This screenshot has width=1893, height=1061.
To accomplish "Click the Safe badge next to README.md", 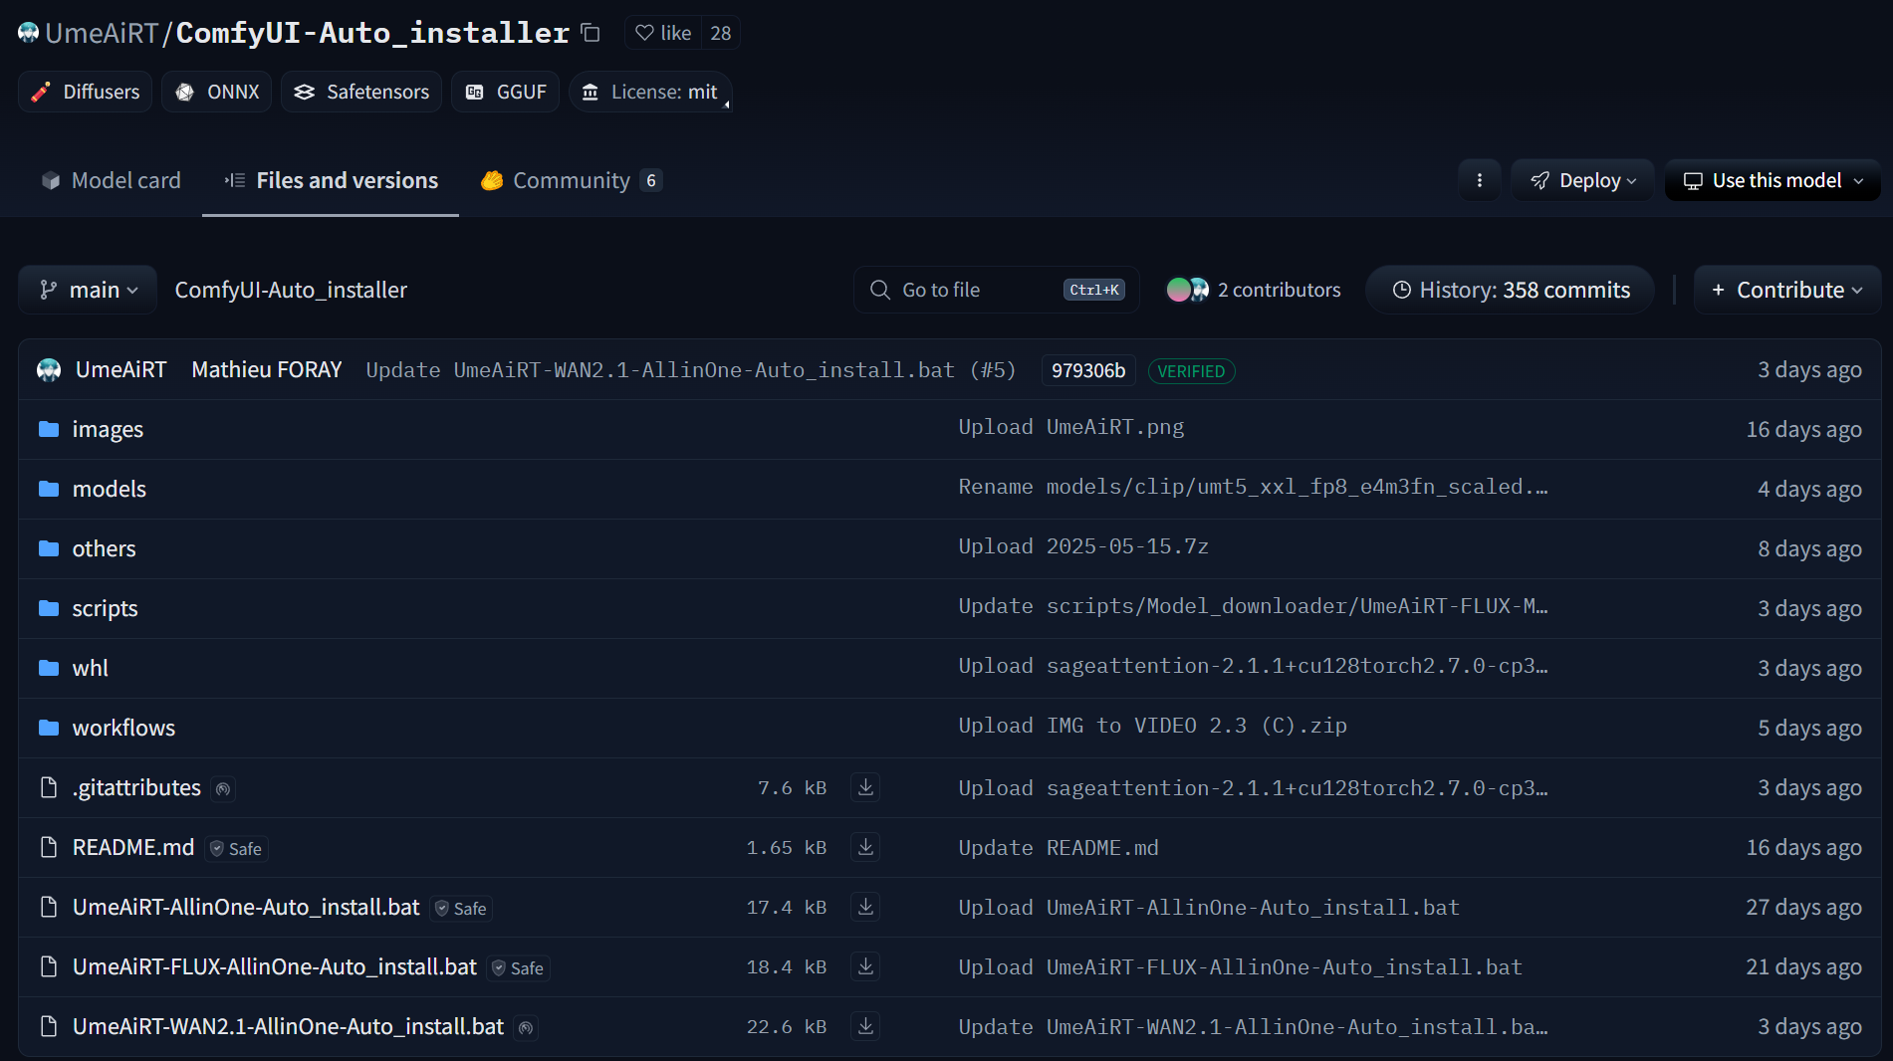I will point(237,848).
